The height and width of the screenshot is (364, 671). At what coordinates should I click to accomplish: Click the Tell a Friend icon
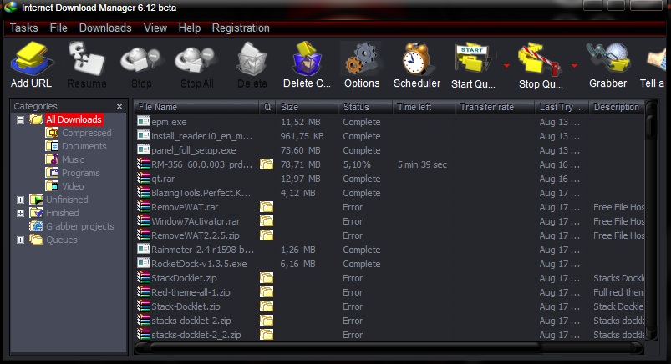coord(657,60)
